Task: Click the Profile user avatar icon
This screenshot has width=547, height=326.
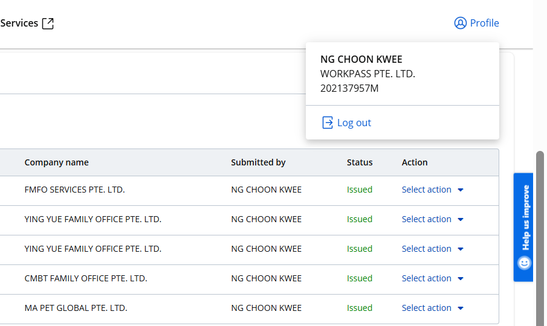Action: tap(461, 23)
